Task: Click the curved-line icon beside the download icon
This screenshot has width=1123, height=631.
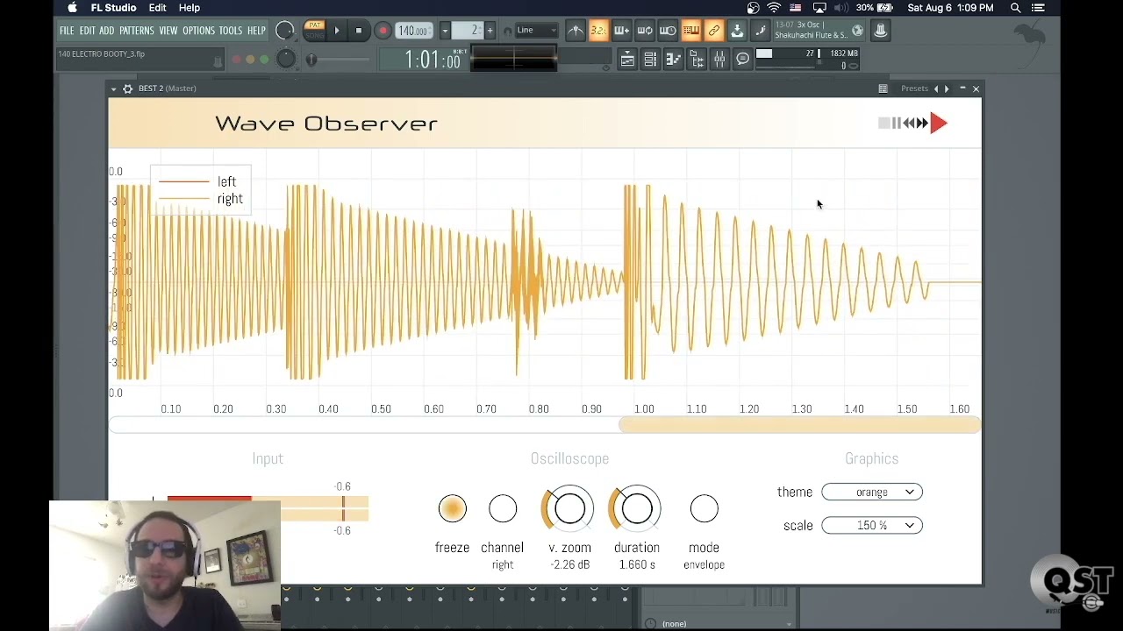Action: point(760,31)
